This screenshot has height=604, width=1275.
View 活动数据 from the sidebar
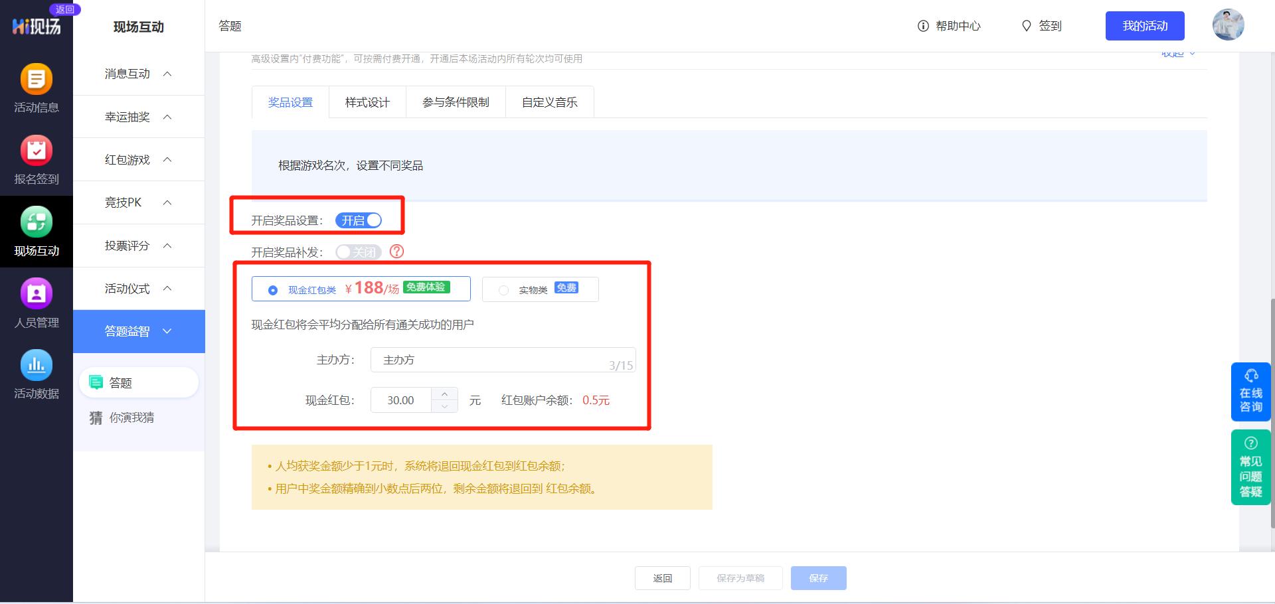point(37,375)
